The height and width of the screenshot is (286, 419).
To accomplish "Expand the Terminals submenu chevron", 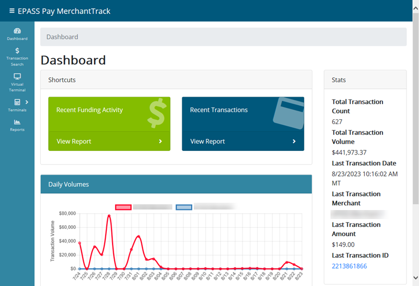I will click(27, 102).
